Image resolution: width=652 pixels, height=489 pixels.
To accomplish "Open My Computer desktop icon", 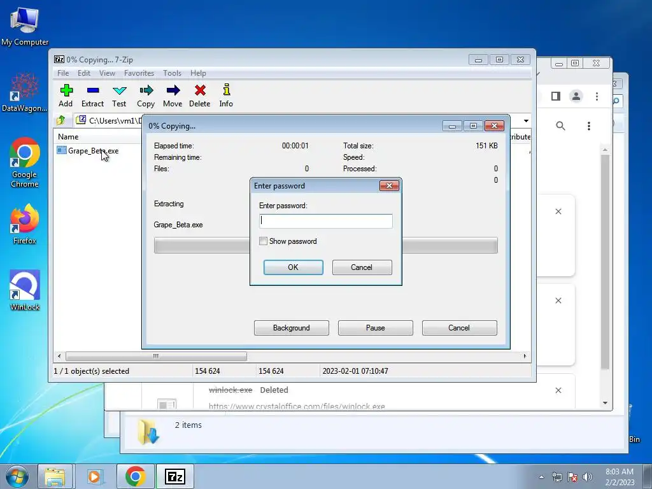I will 25,27.
